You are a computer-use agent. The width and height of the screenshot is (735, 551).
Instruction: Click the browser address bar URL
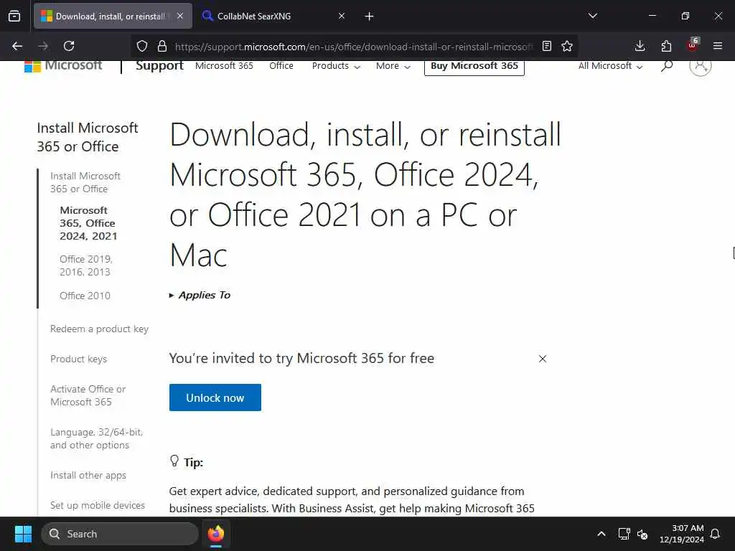click(x=354, y=47)
